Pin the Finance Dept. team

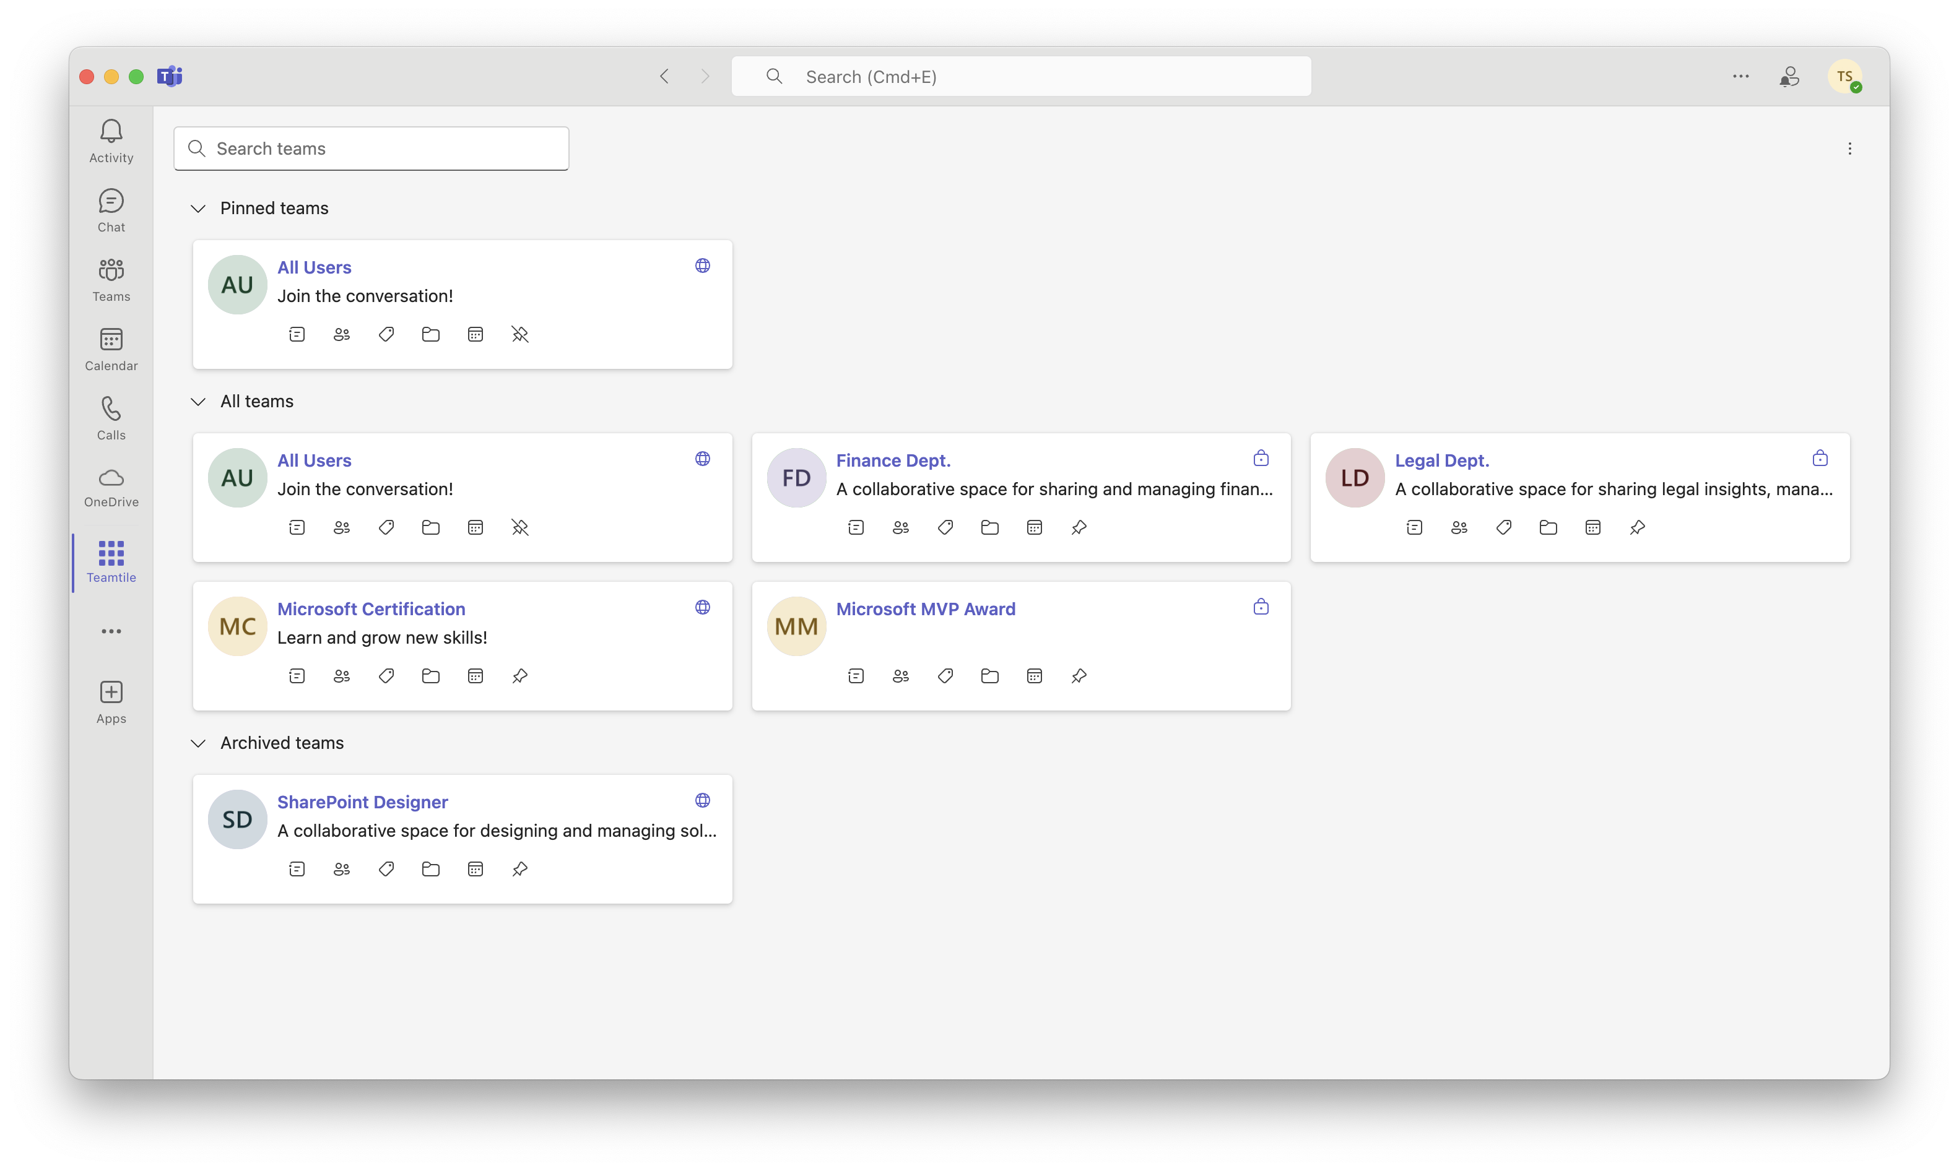click(x=1079, y=527)
